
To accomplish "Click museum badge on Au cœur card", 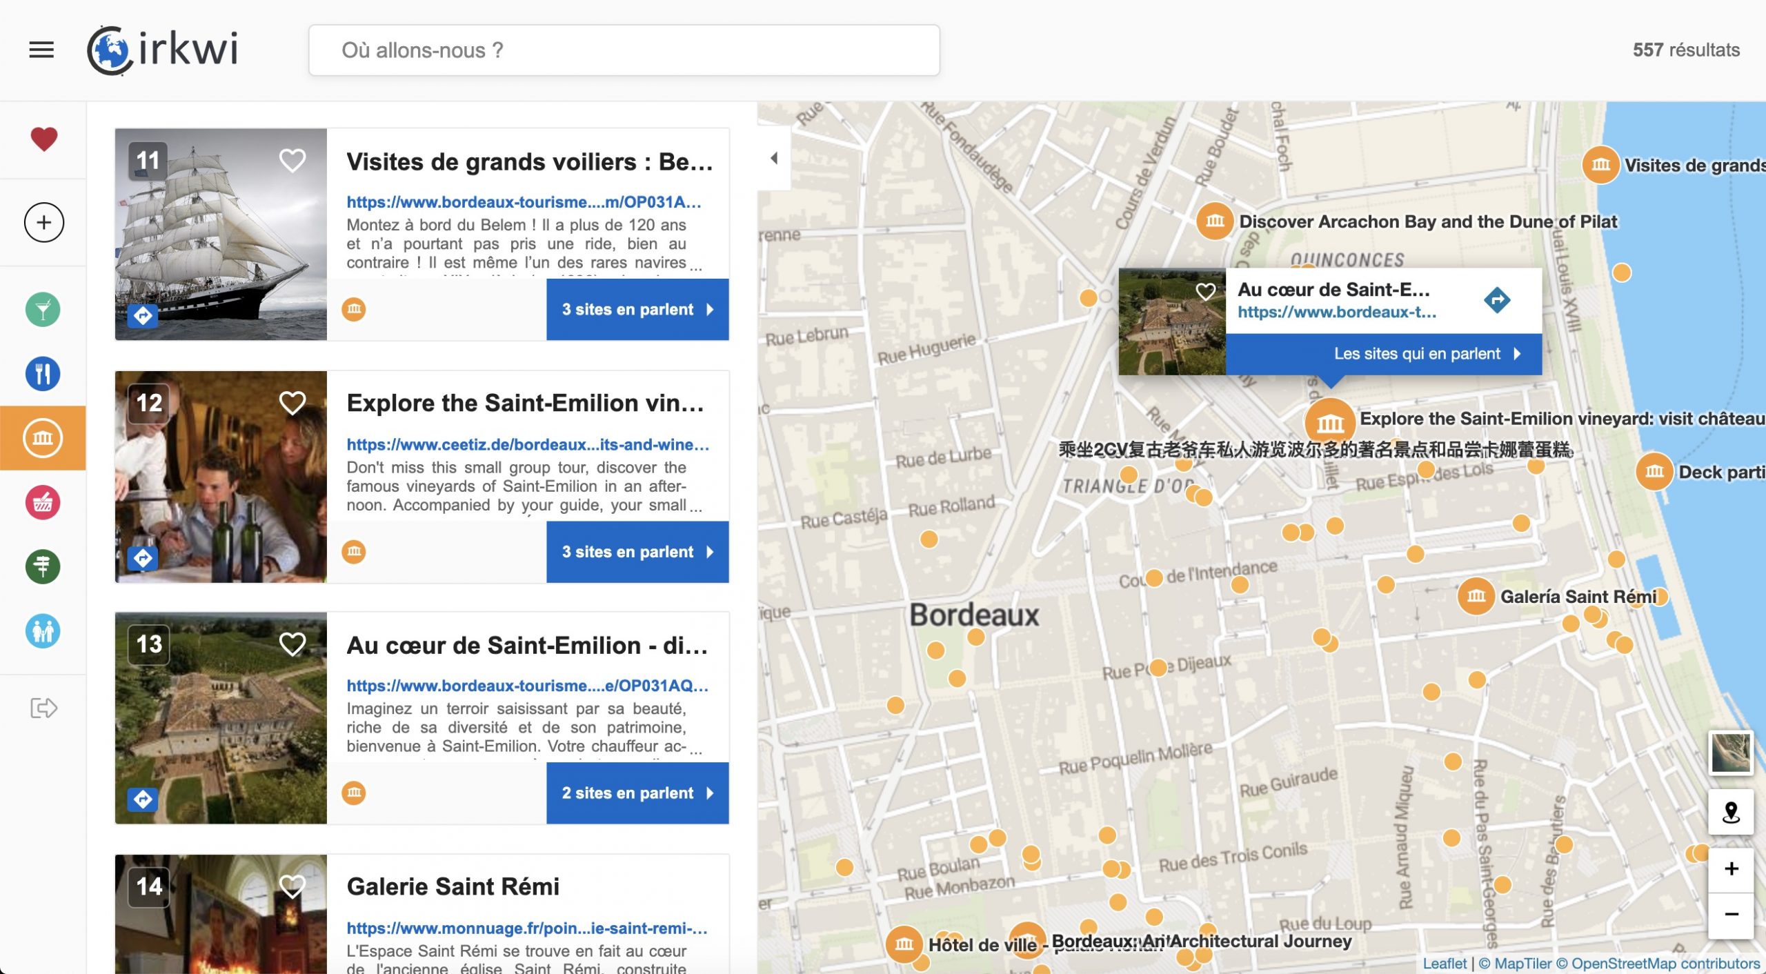I will [x=354, y=793].
